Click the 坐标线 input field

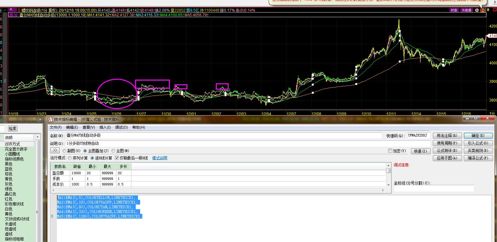[434, 189]
